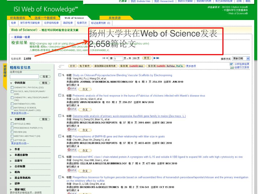Check the checkbox for result 3
Image resolution: width=258 pixels, height=194 pixels.
60,116
